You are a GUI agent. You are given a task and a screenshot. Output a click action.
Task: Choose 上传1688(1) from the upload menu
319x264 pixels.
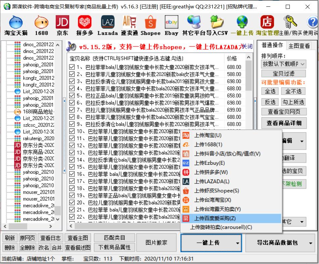pyautogui.click(x=231, y=145)
